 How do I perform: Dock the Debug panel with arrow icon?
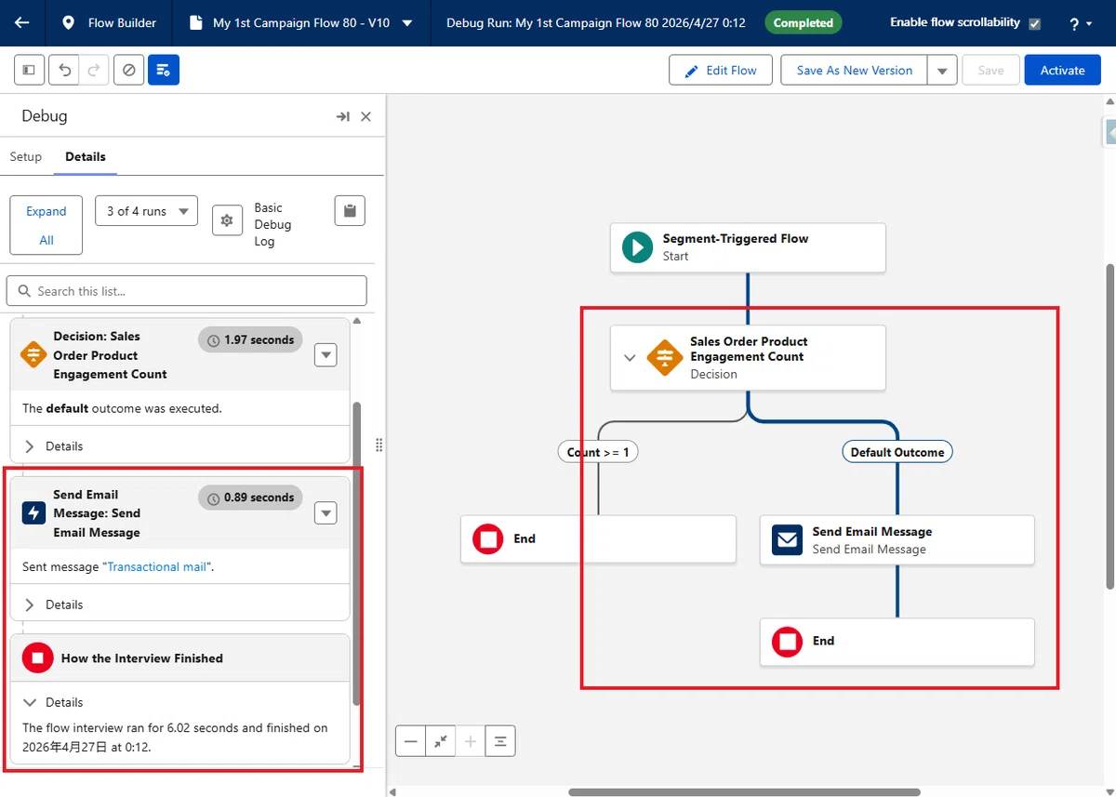pos(343,116)
